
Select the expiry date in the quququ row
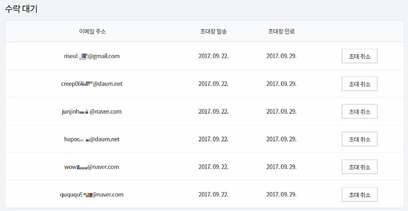(x=281, y=195)
